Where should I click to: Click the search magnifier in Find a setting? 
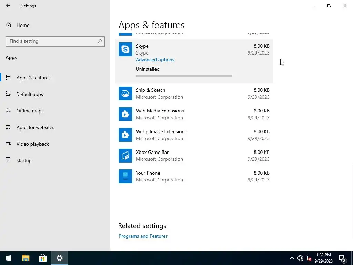coord(100,41)
